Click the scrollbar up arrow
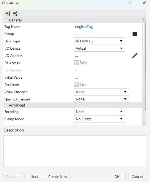Viewport: 150px width, 182px height. point(144,19)
